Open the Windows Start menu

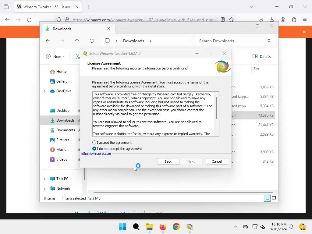(x=122, y=227)
